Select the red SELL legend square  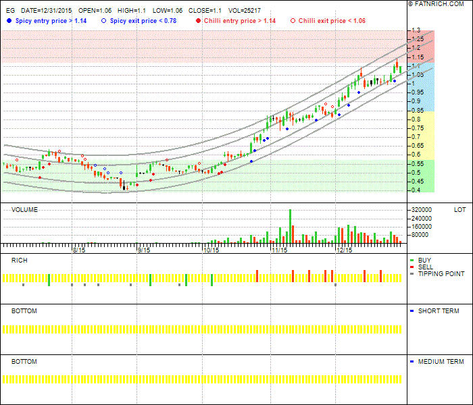click(x=412, y=267)
